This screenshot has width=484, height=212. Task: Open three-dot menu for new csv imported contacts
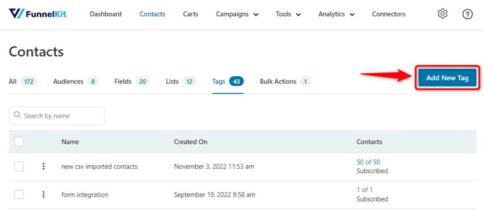43,166
